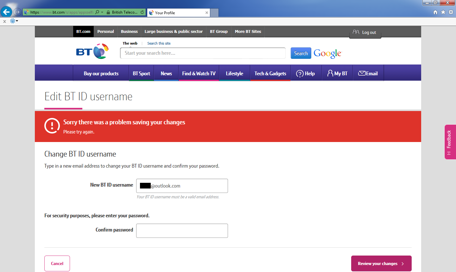
Task: Open Favorites with the star icon
Action: coord(443,12)
